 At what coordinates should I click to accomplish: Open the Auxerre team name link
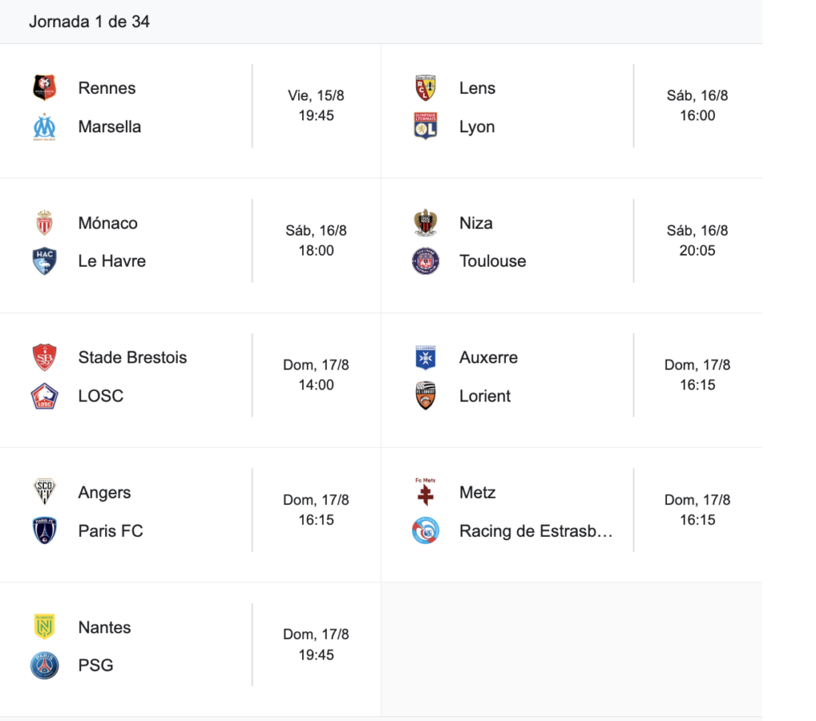point(488,358)
